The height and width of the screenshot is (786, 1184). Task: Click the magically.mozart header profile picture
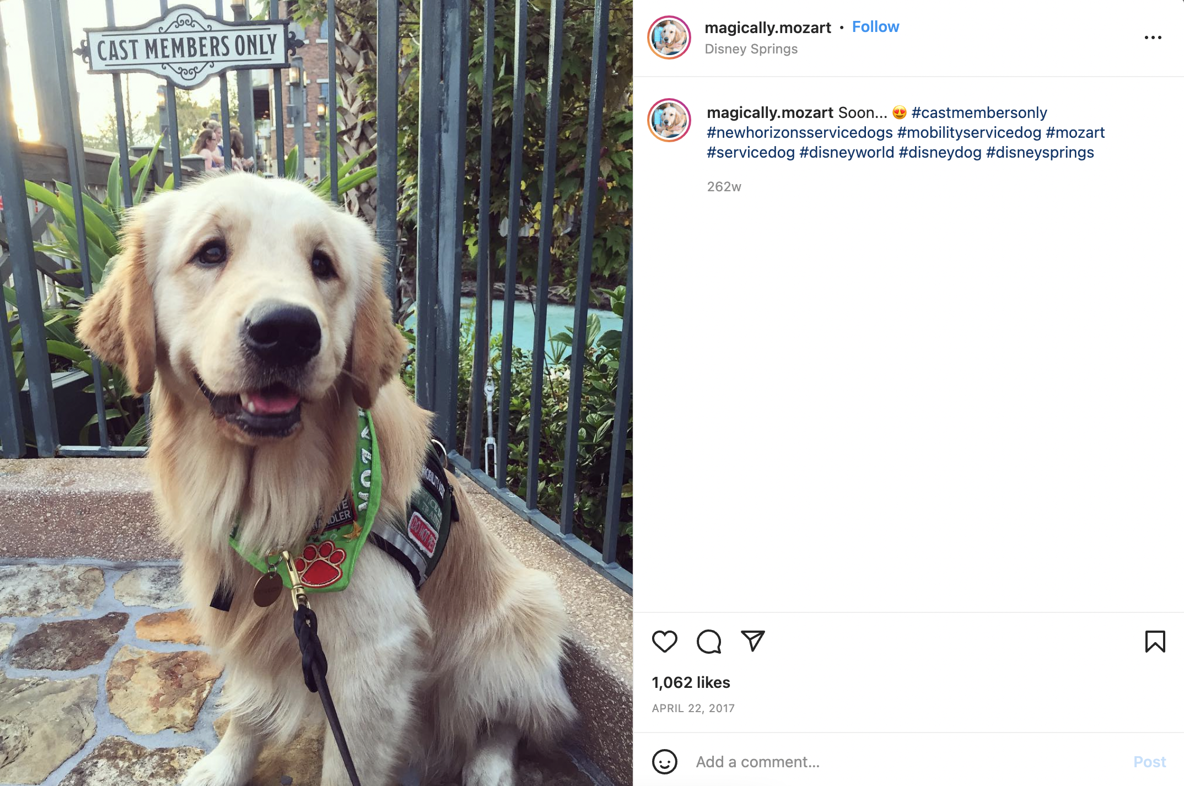point(669,37)
